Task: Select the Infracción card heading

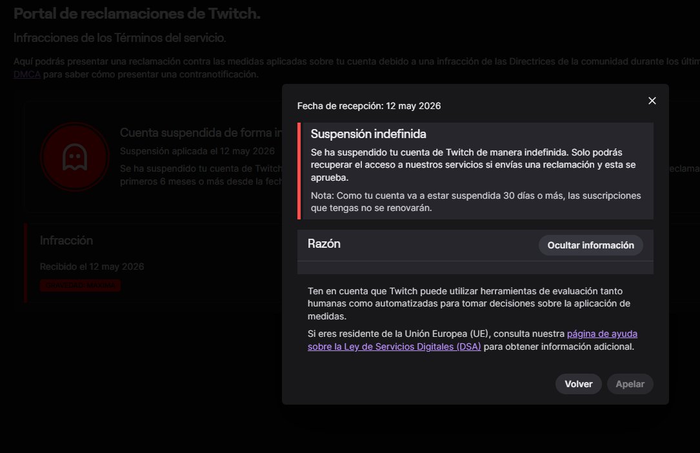Action: point(66,241)
